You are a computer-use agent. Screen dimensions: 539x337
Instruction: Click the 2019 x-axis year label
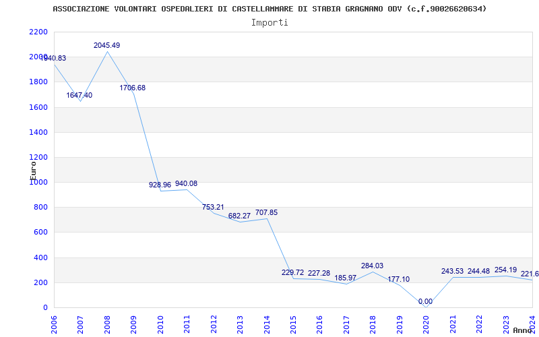[x=400, y=324]
